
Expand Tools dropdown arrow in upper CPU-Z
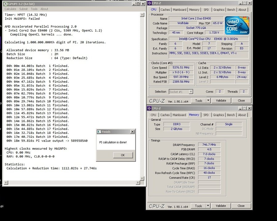(x=208, y=101)
